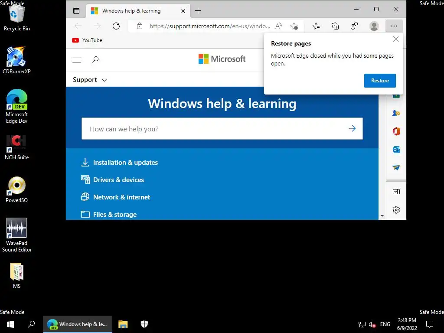This screenshot has height=333, width=444.
Task: Close the Windows help & learning tab
Action: coord(183,11)
